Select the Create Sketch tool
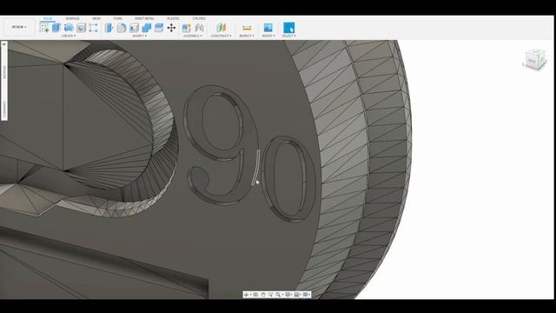The image size is (556, 313). (44, 28)
